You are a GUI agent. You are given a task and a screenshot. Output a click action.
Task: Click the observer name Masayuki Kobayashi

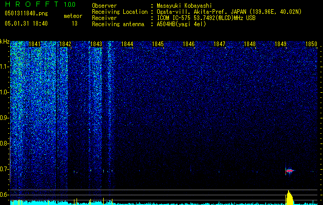[184, 6]
